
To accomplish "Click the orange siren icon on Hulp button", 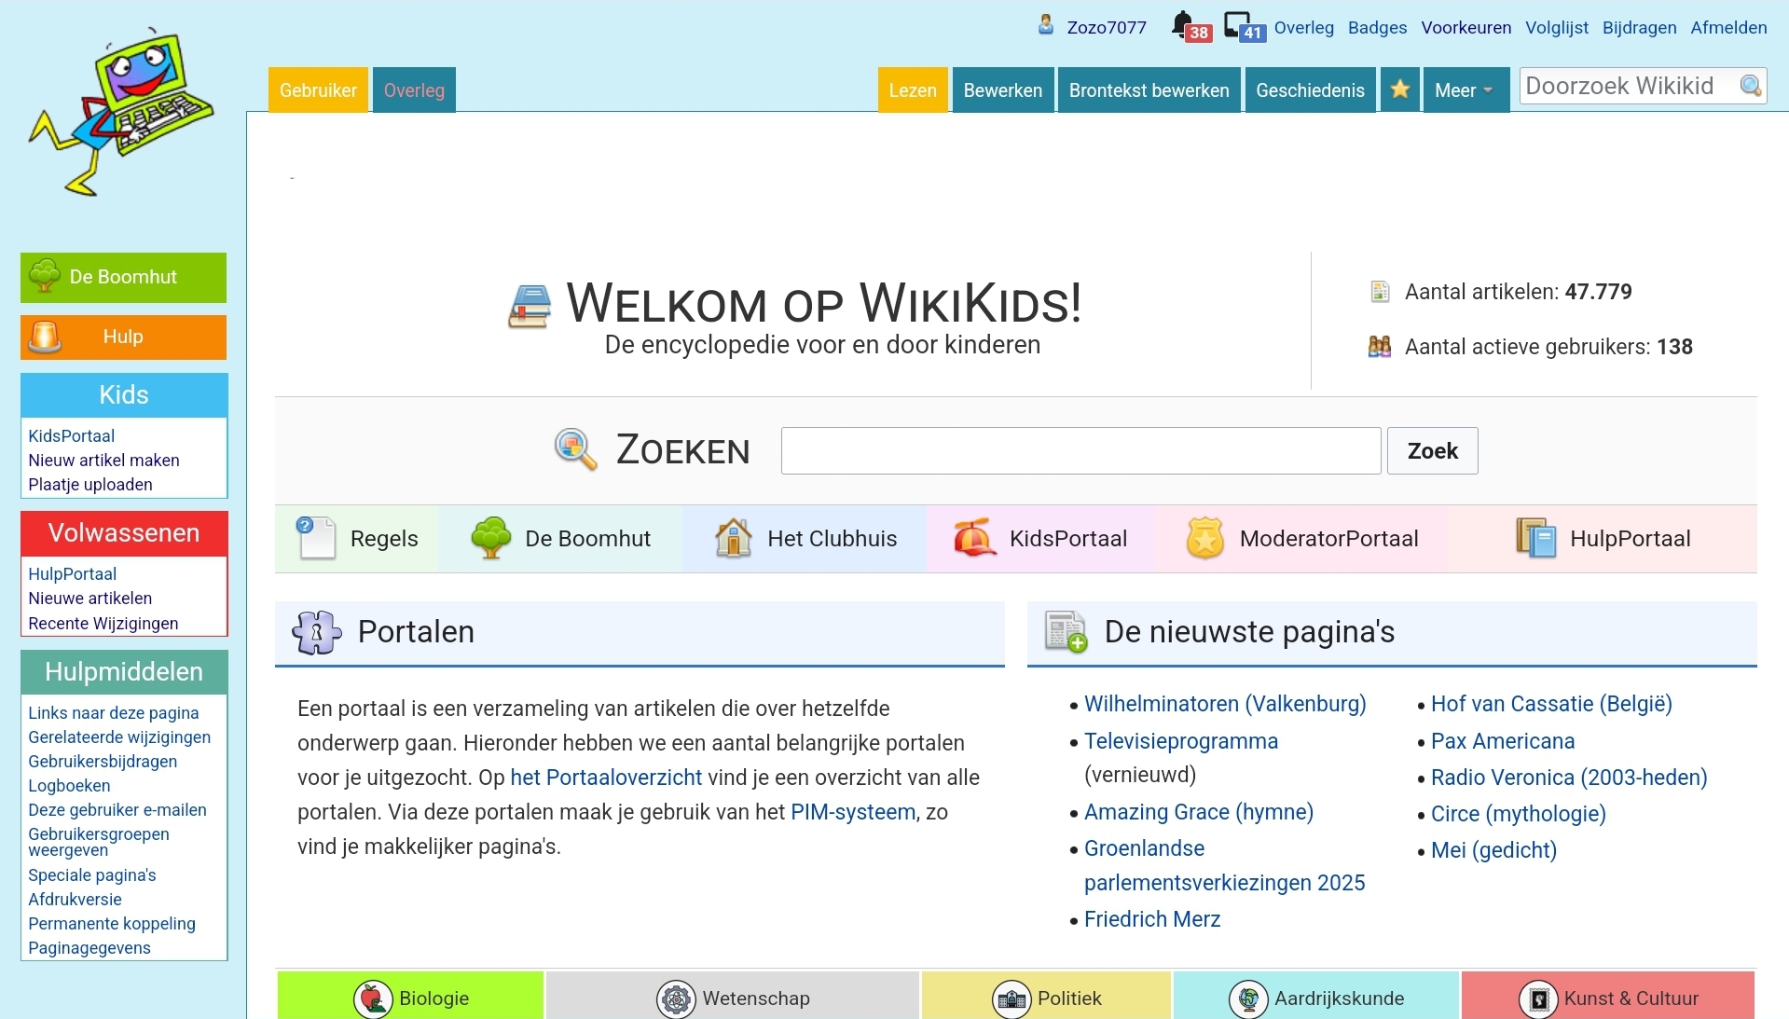I will tap(45, 337).
